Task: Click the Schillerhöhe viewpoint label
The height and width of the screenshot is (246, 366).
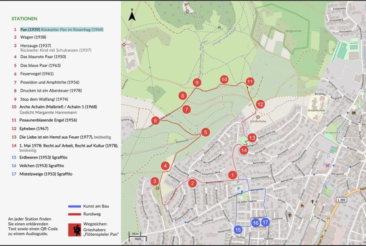Action: pyautogui.click(x=258, y=121)
